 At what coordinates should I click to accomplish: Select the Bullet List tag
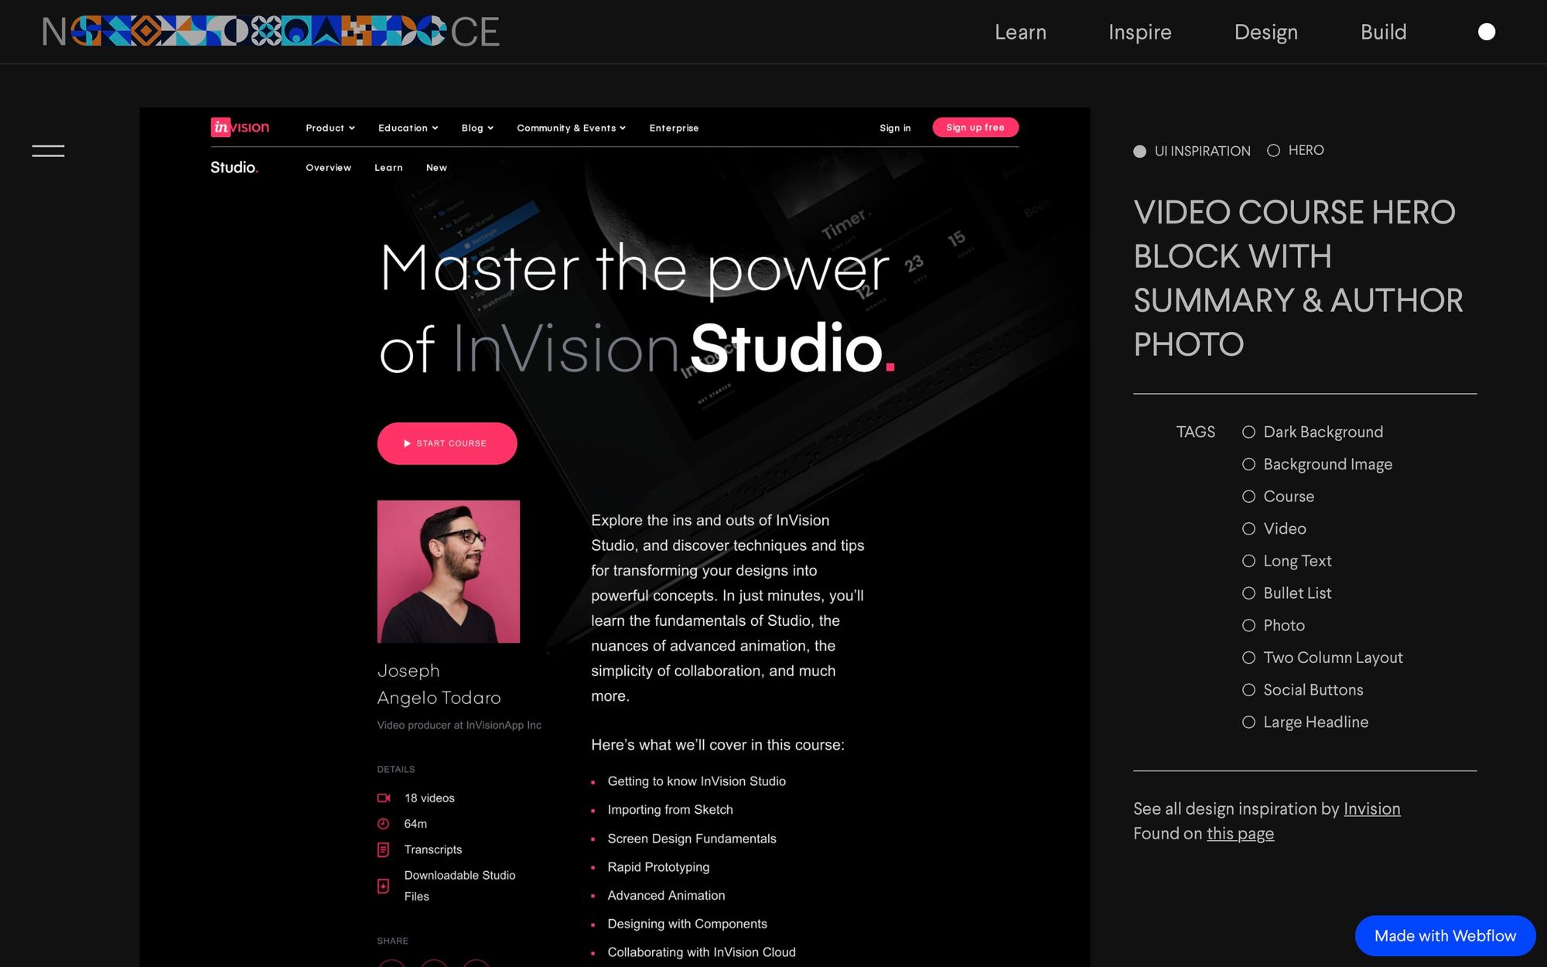coord(1297,593)
